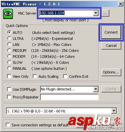Enable the Use DSMPlugin checkbox
The image size is (125, 132).
pyautogui.click(x=9, y=89)
